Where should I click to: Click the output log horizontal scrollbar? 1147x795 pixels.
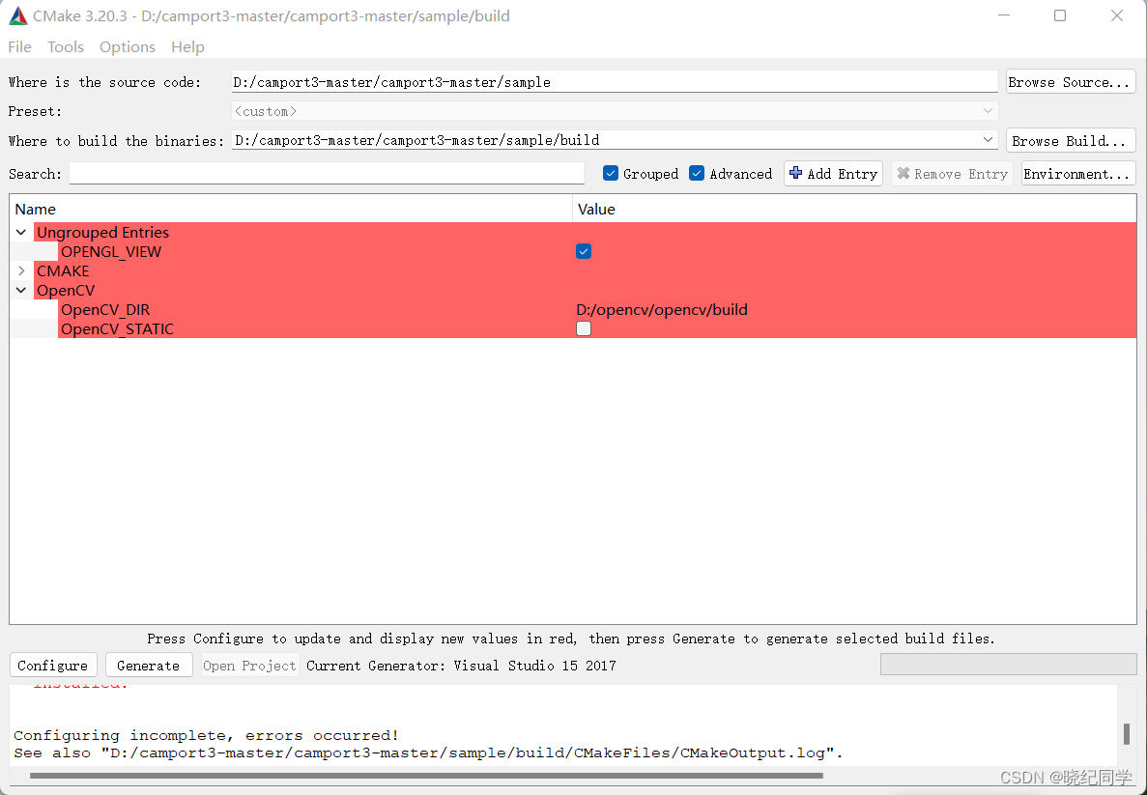click(x=426, y=776)
